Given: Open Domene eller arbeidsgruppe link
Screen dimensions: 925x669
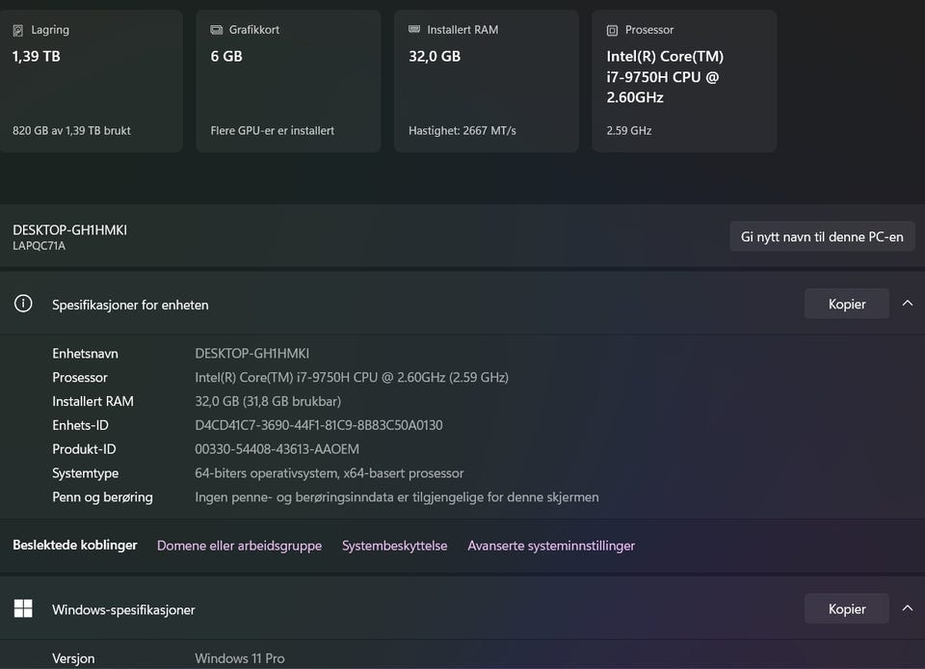Looking at the screenshot, I should point(240,546).
